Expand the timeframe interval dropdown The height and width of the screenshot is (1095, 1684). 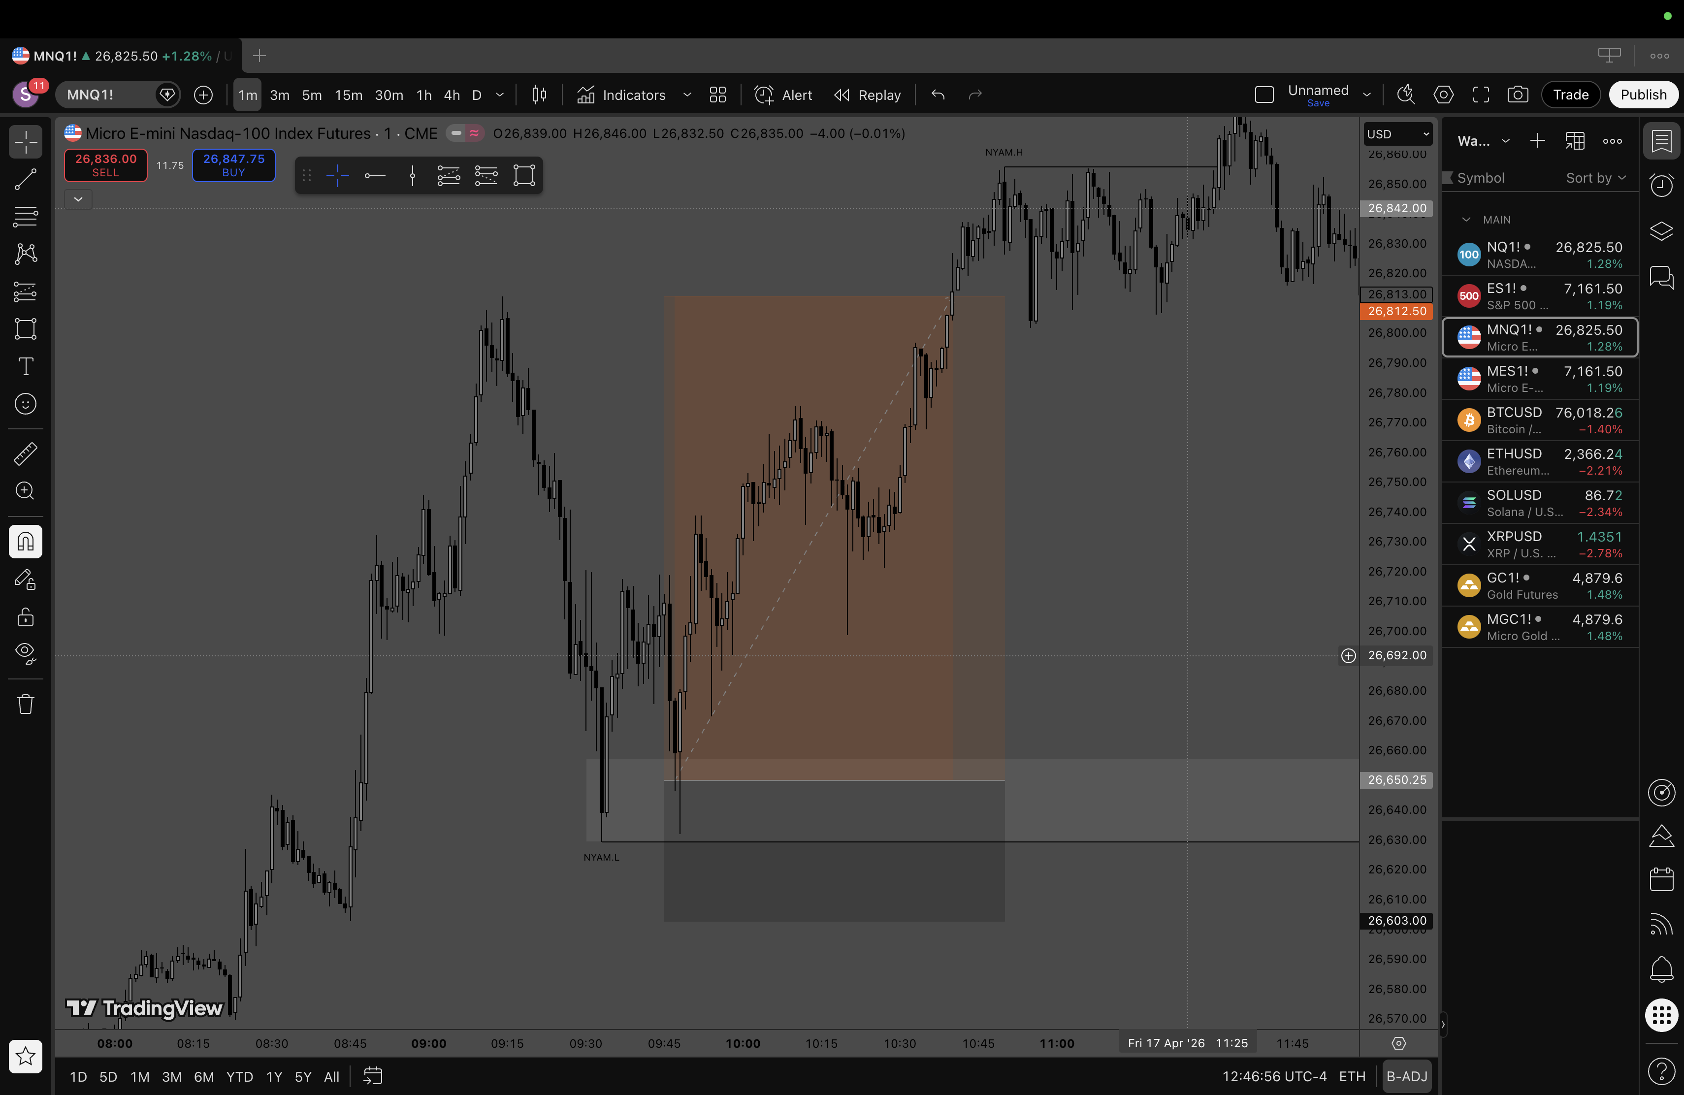pyautogui.click(x=500, y=95)
